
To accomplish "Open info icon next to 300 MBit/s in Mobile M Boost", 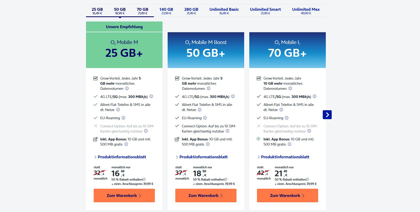I will (233, 96).
